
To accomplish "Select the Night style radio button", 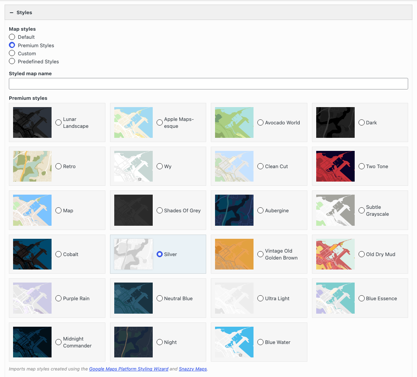I will (160, 342).
